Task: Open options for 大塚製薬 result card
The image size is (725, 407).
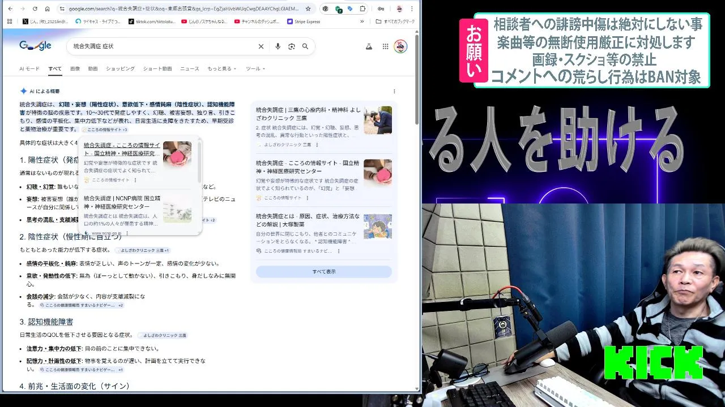Action: pyautogui.click(x=339, y=251)
